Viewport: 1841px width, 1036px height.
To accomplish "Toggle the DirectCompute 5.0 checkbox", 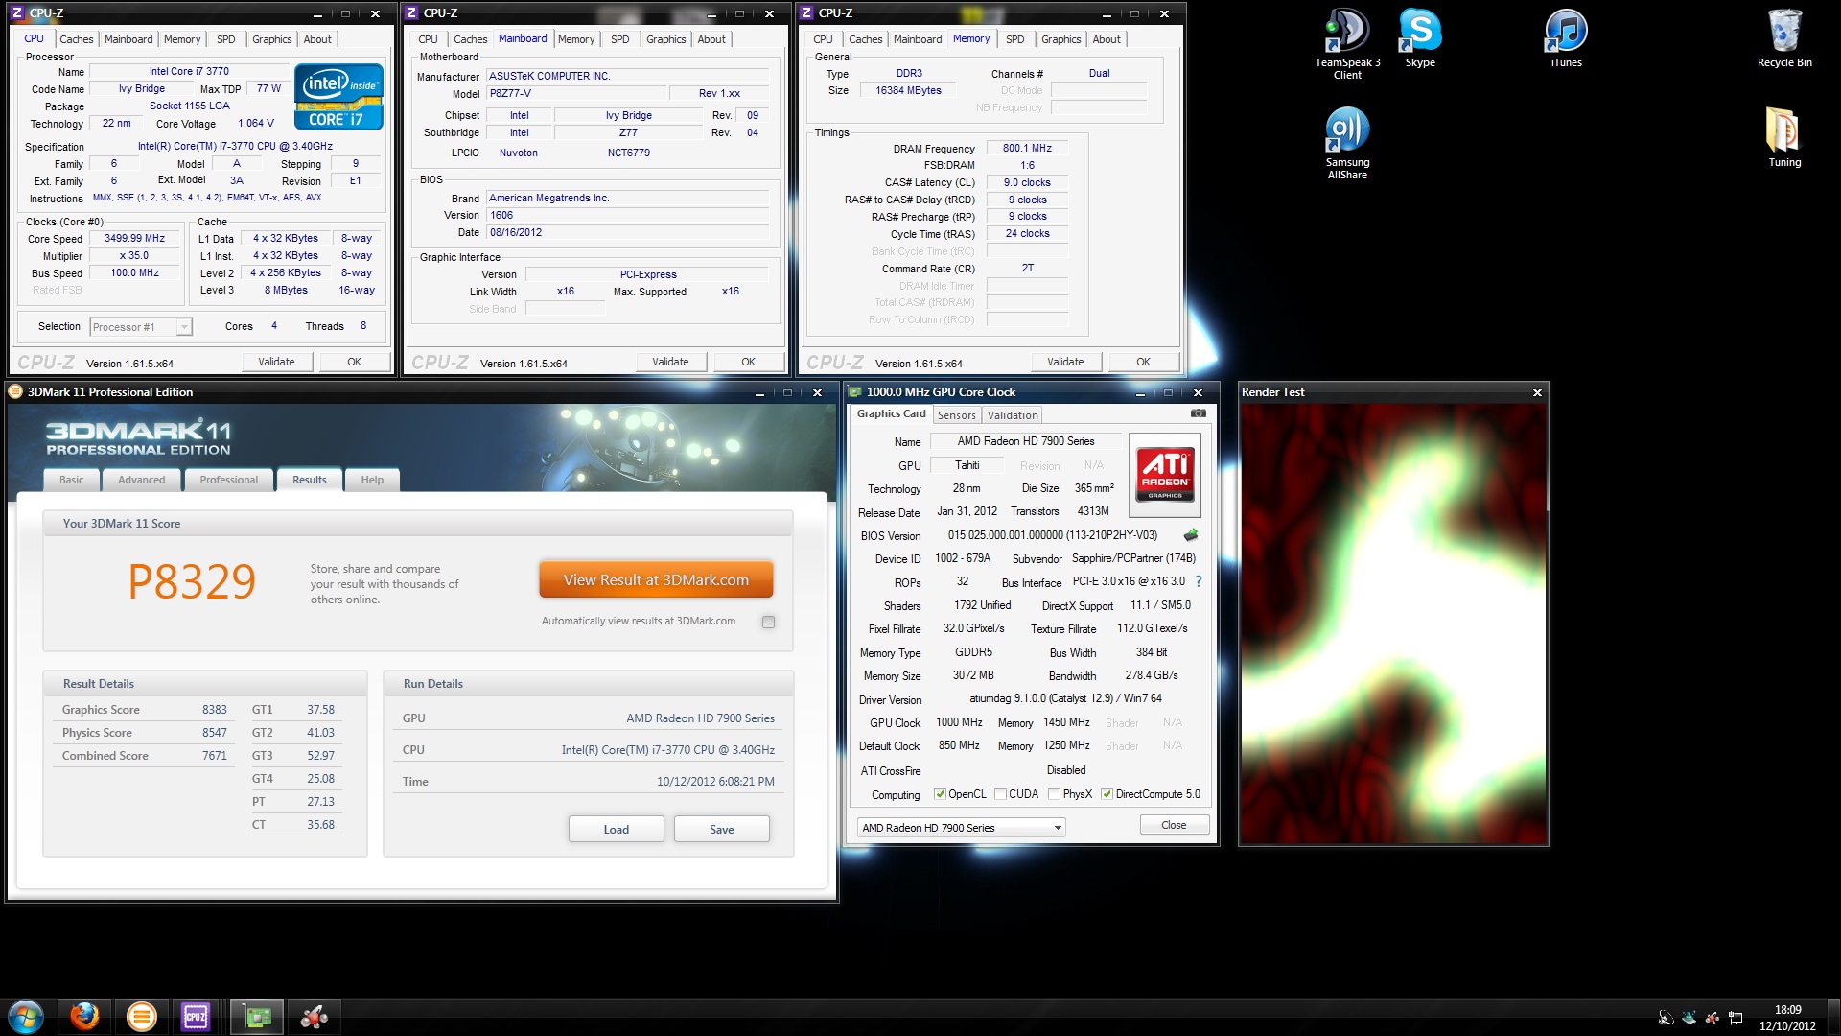I will [x=1107, y=794].
